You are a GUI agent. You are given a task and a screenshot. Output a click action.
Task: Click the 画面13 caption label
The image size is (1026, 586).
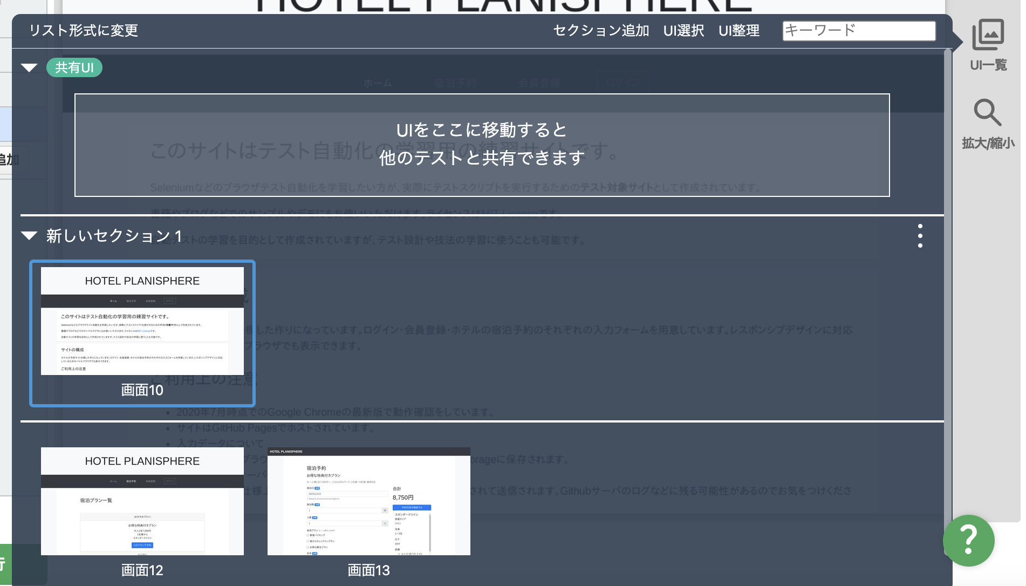(369, 570)
